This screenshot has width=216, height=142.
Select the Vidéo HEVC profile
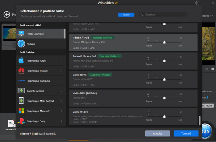pos(133,79)
